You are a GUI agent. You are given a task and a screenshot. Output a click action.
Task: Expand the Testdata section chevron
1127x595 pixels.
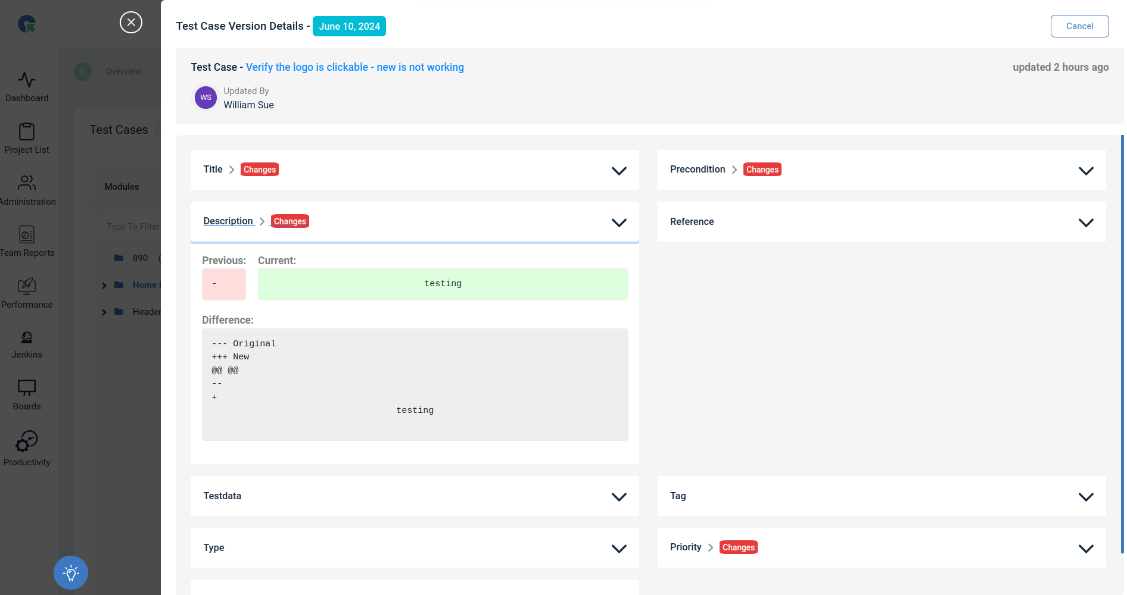(619, 497)
